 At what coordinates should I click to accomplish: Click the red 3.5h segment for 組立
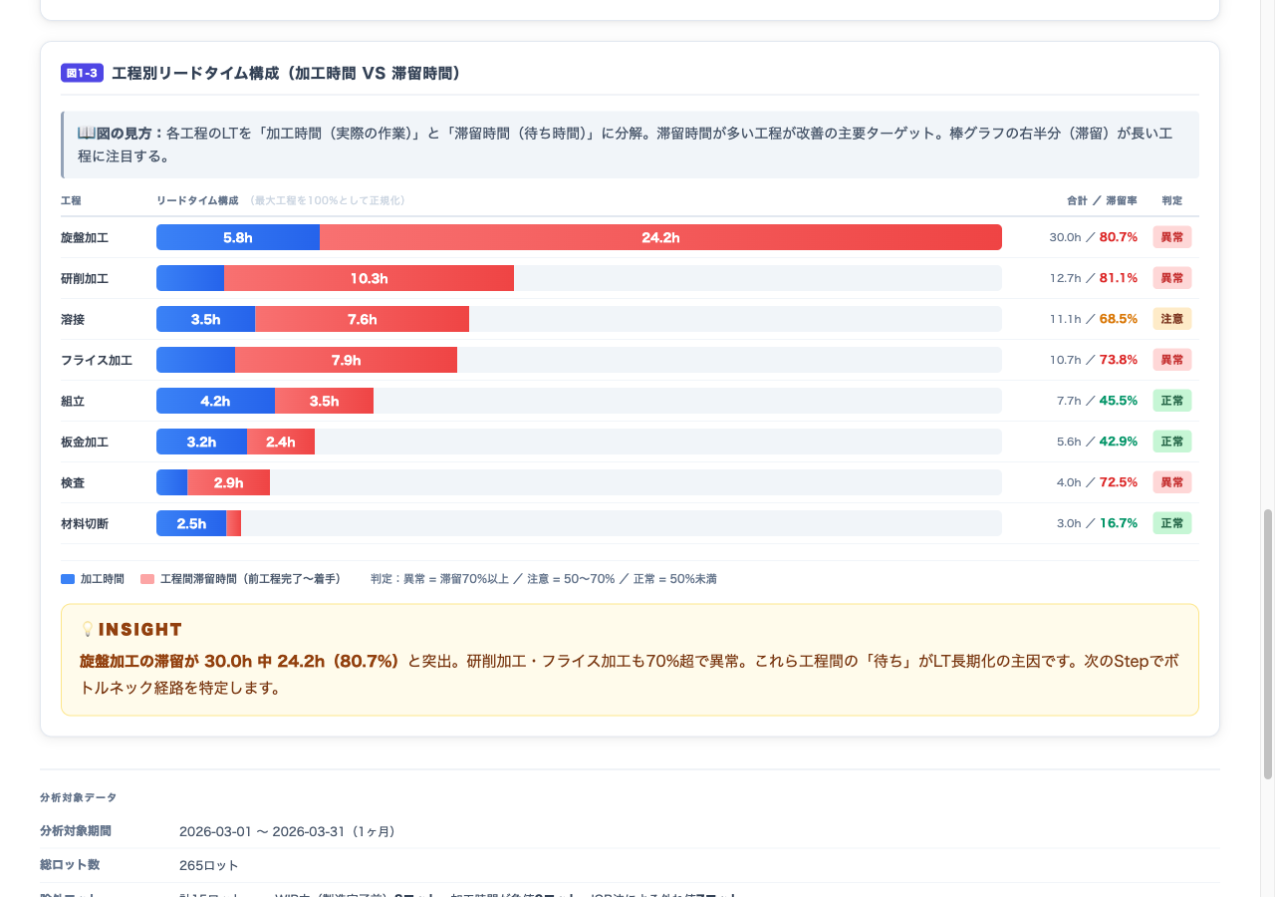pos(324,401)
